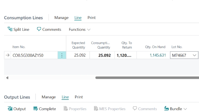Click the Bundle icon

tap(166, 109)
